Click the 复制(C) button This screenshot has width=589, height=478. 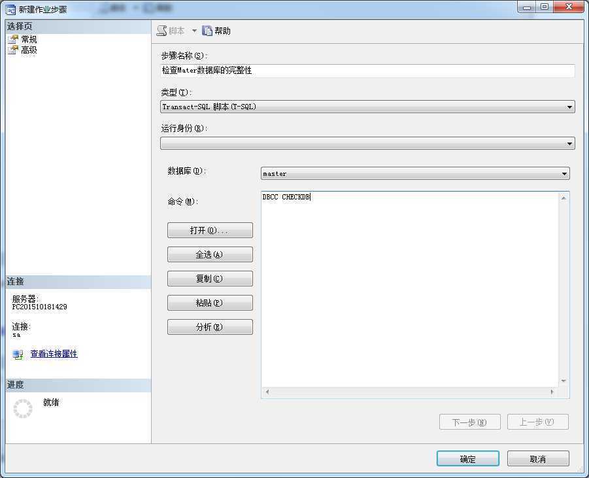tap(210, 279)
